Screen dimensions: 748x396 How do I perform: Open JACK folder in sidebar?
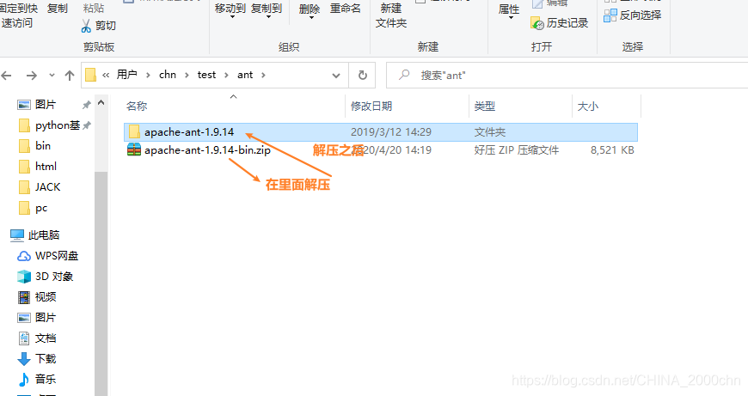click(x=47, y=186)
